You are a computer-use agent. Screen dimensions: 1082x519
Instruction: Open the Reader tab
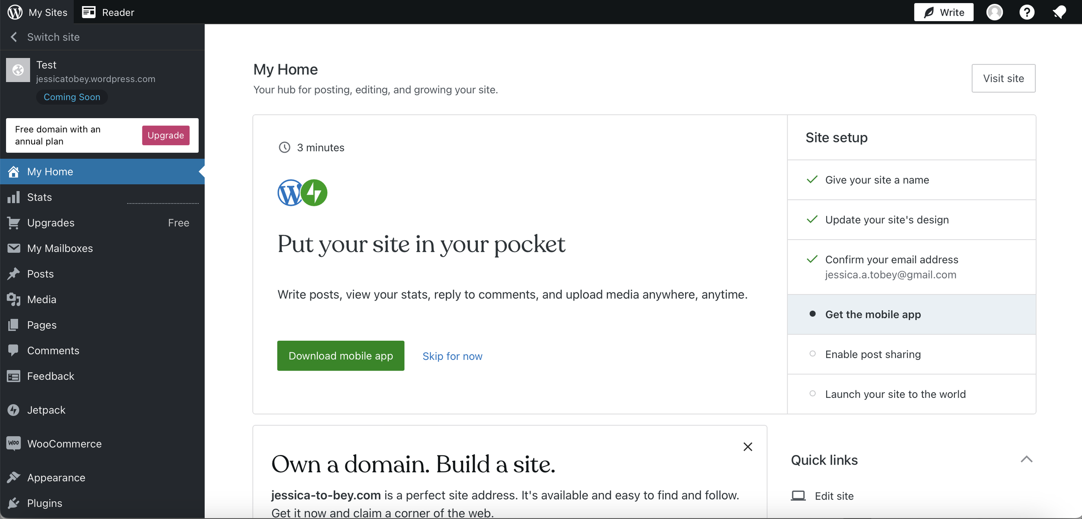tap(108, 12)
